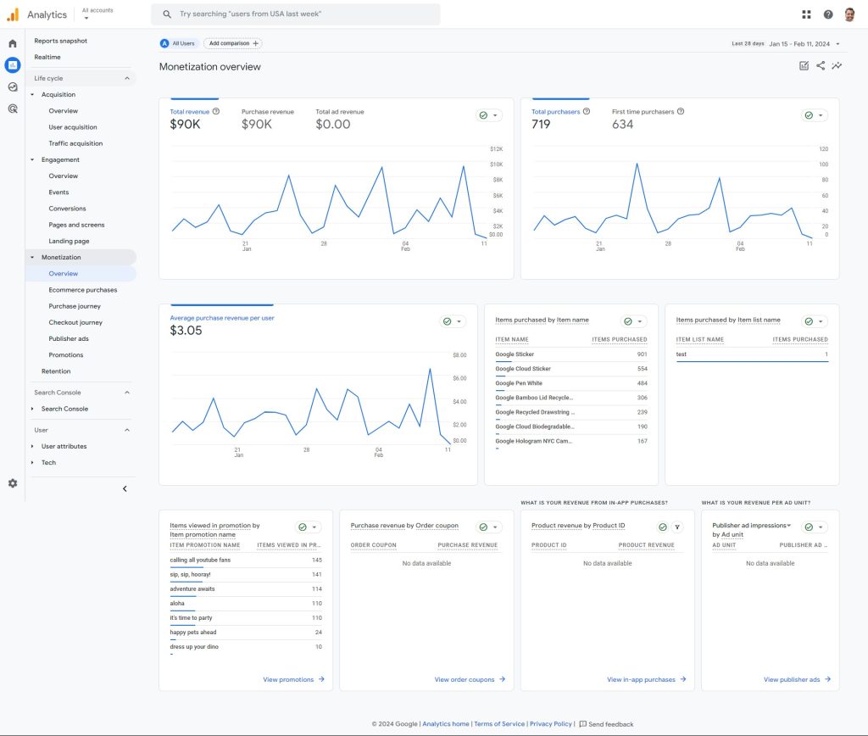
Task: Click help icon next to Total purchasers
Action: [587, 111]
